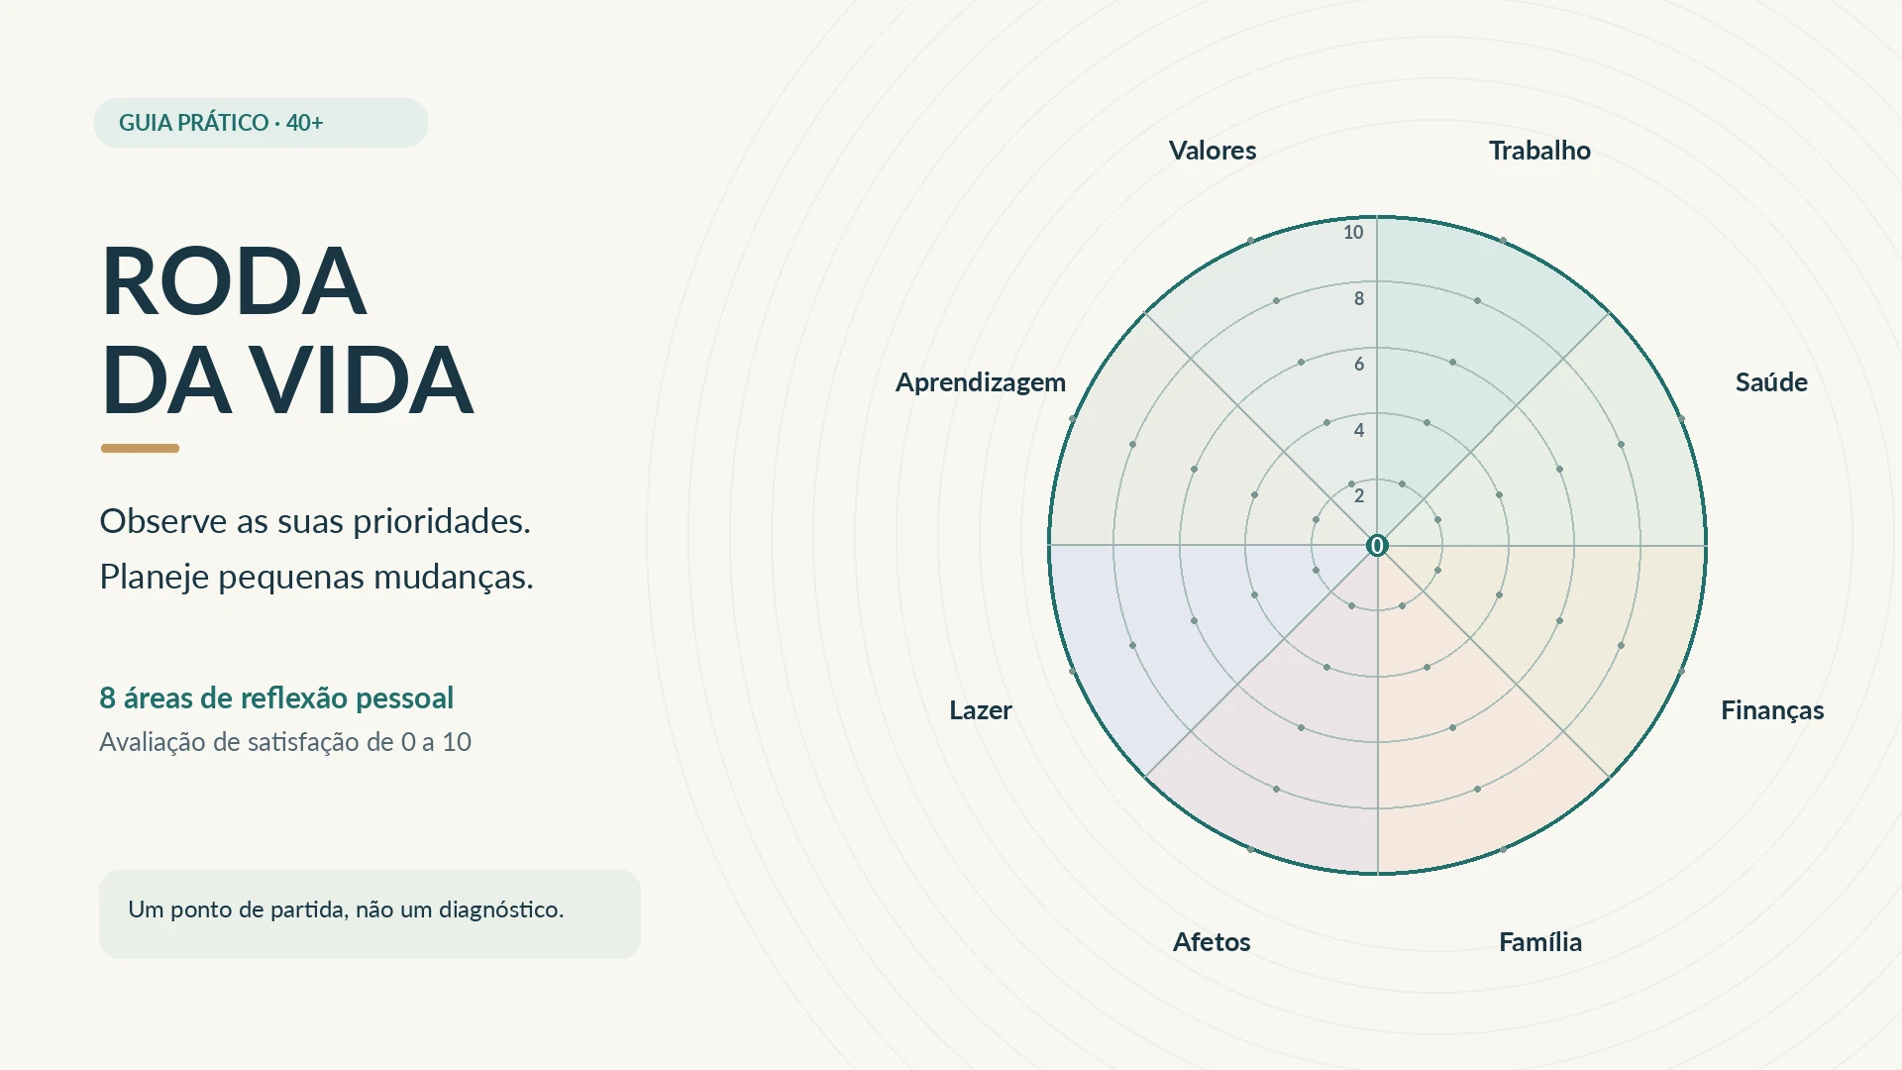Viewport: 1902px width, 1070px height.
Task: Click the Aprendizagem label
Action: (x=981, y=382)
